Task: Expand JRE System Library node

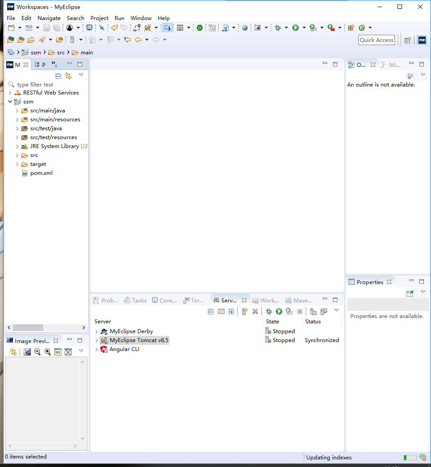Action: 17,147
